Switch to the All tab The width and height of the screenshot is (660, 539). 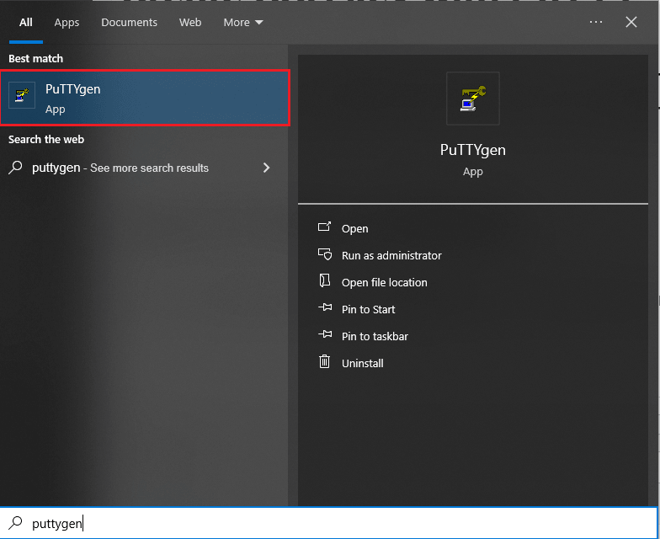pos(25,22)
